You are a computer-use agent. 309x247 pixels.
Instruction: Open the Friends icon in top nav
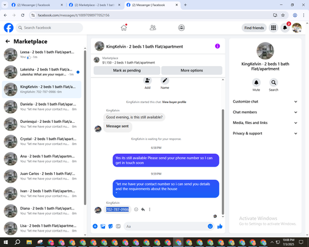click(153, 28)
